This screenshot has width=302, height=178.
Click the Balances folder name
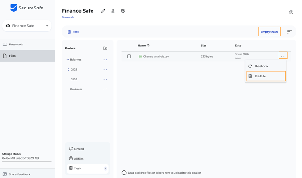click(x=76, y=60)
